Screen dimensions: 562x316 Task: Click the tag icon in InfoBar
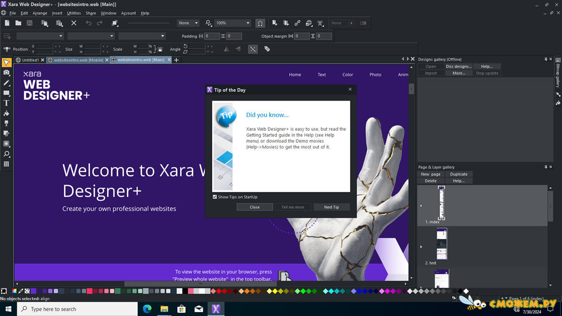point(267,49)
